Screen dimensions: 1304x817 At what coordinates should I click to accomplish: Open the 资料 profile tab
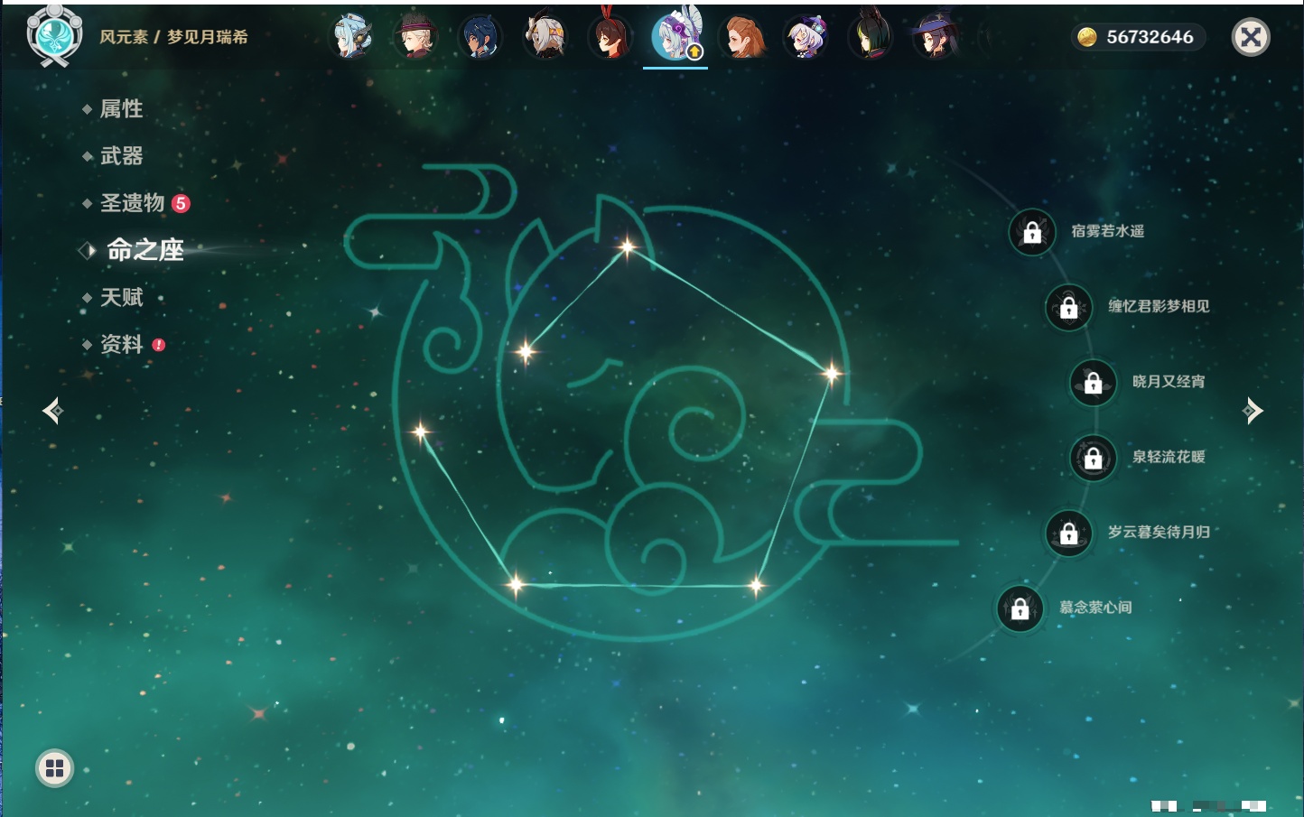[123, 344]
